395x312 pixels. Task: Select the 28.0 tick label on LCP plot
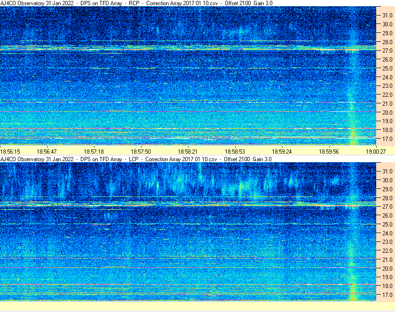pyautogui.click(x=387, y=198)
